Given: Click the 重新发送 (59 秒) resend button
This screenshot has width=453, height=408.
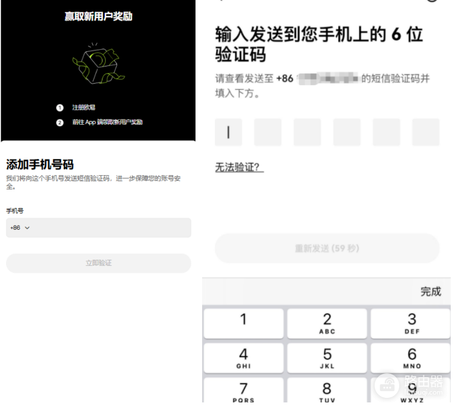Looking at the screenshot, I should (x=327, y=248).
